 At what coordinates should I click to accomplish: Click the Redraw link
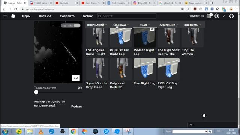pos(77,106)
